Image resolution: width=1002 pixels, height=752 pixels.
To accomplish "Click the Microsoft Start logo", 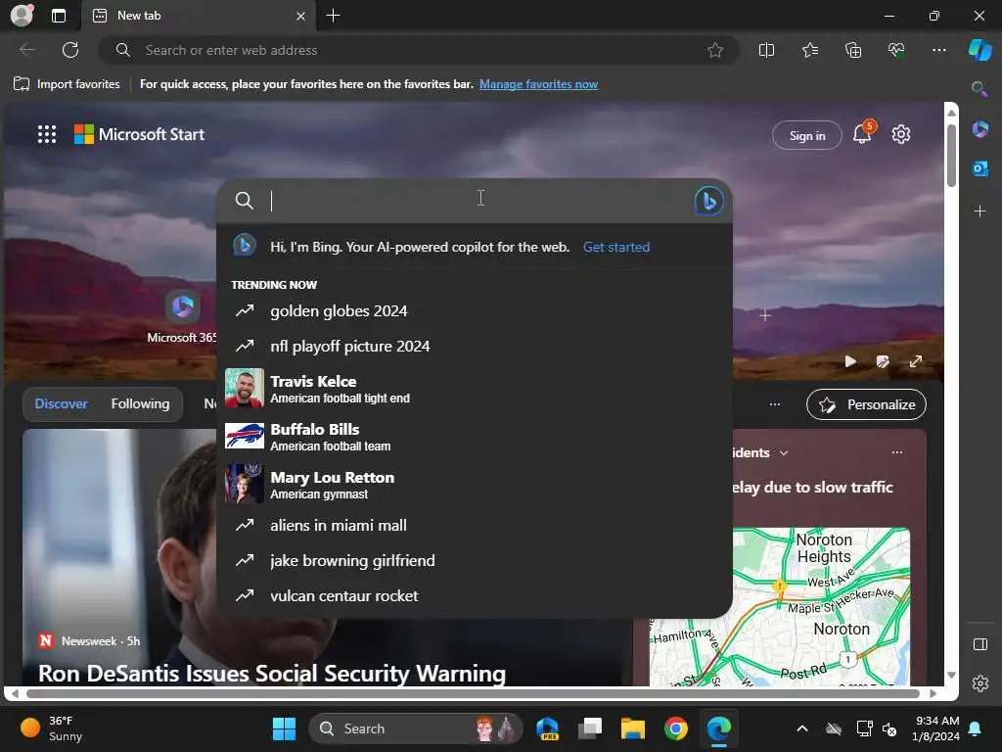I will pyautogui.click(x=139, y=134).
